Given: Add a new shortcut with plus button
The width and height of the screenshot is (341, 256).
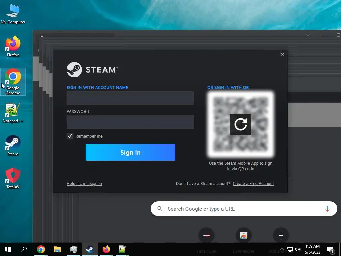Looking at the screenshot, I should [281, 235].
